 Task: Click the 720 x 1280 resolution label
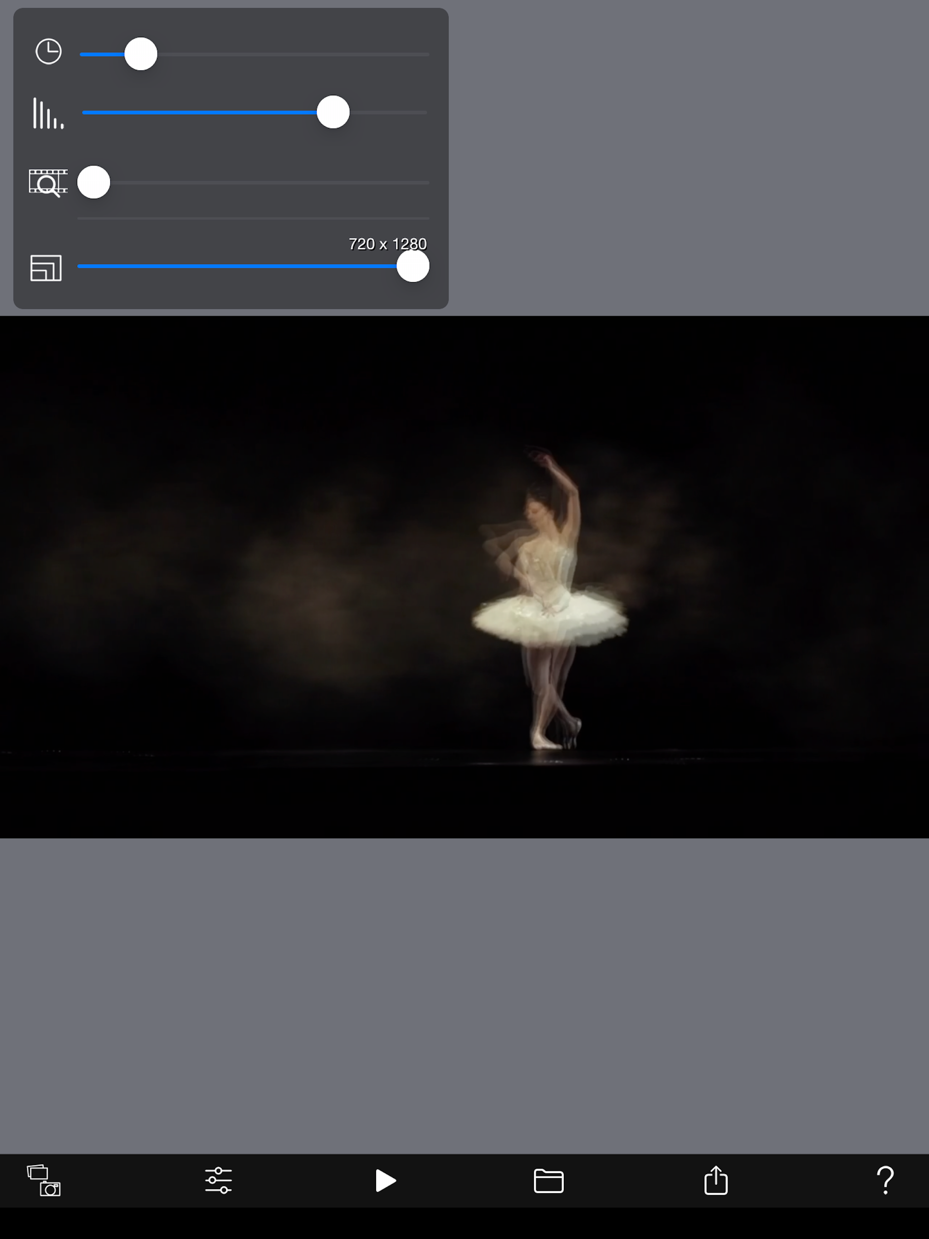click(x=387, y=244)
